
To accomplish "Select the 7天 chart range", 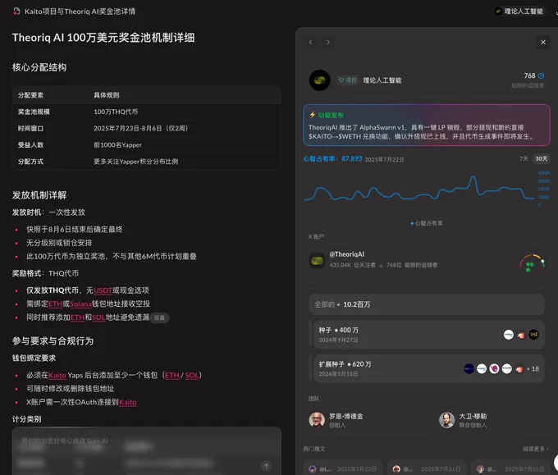I will coord(524,158).
